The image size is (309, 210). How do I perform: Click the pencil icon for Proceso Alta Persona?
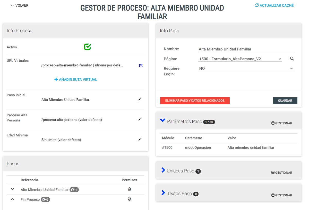[140, 119]
